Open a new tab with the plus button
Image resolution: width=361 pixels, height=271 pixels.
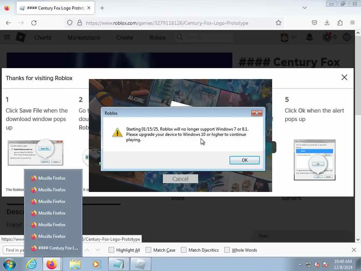[102, 8]
